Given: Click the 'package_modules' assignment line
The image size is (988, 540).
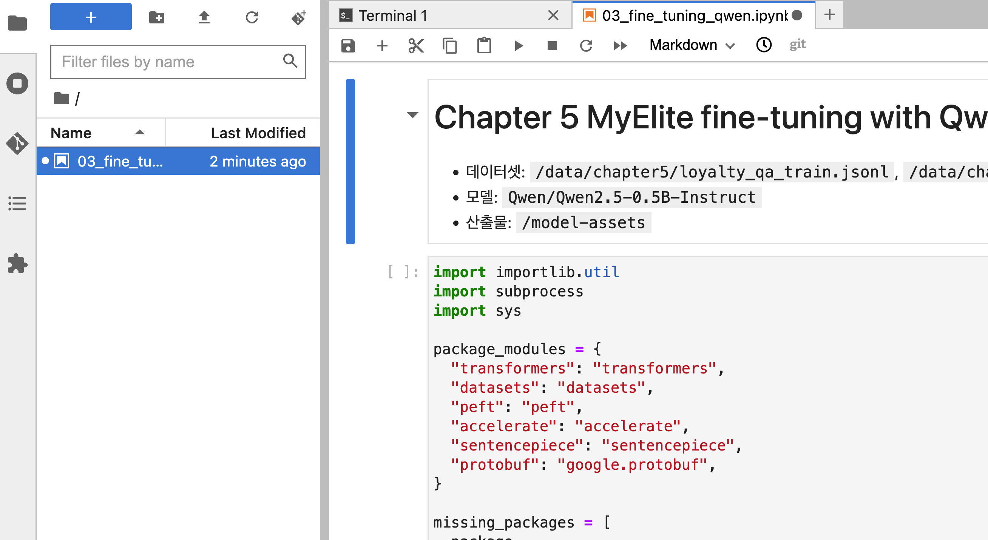Looking at the screenshot, I should pos(517,349).
